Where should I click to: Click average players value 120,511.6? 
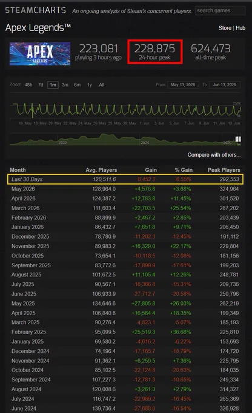(x=104, y=179)
